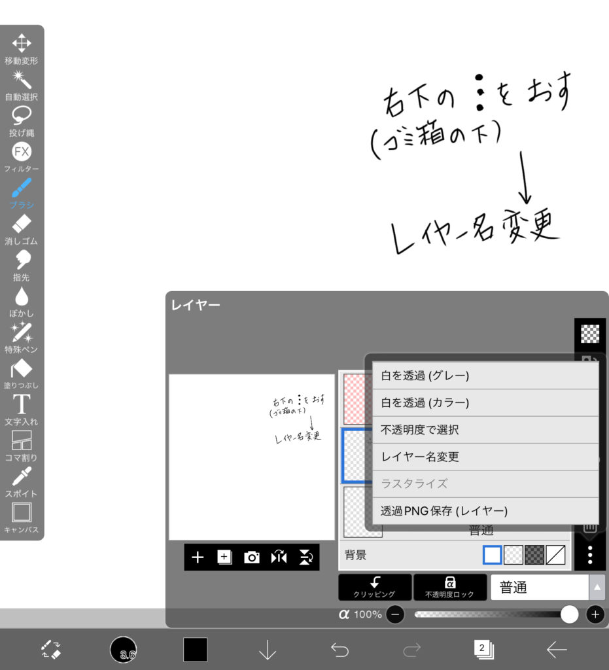Screen dimensions: 609x670
Task: Choose 透過PNG保存 (レイヤー) menu entry
Action: tap(485, 510)
